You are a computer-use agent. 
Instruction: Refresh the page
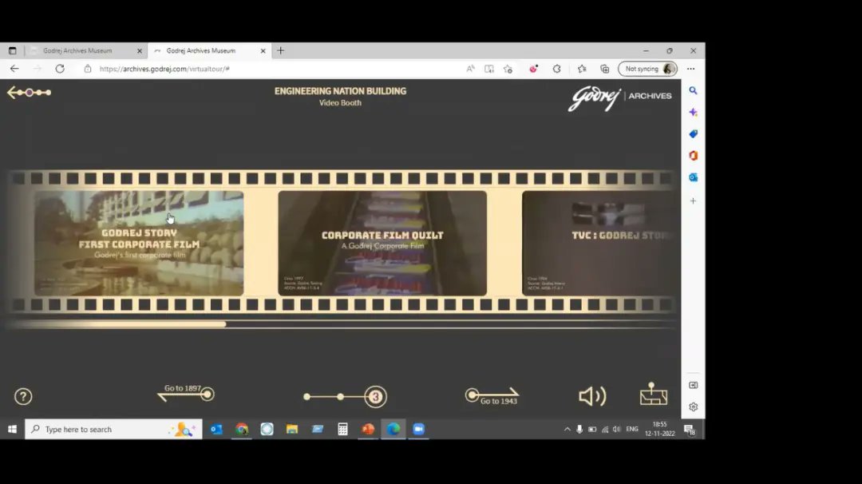click(60, 69)
